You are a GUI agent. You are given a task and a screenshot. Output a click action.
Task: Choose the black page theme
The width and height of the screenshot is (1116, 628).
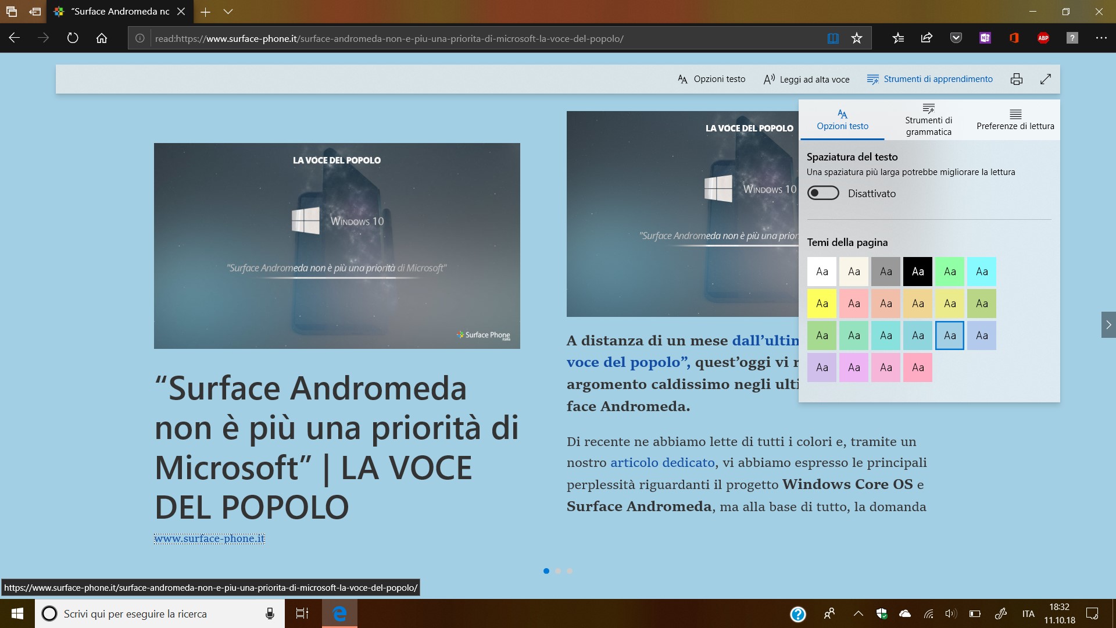coord(918,272)
